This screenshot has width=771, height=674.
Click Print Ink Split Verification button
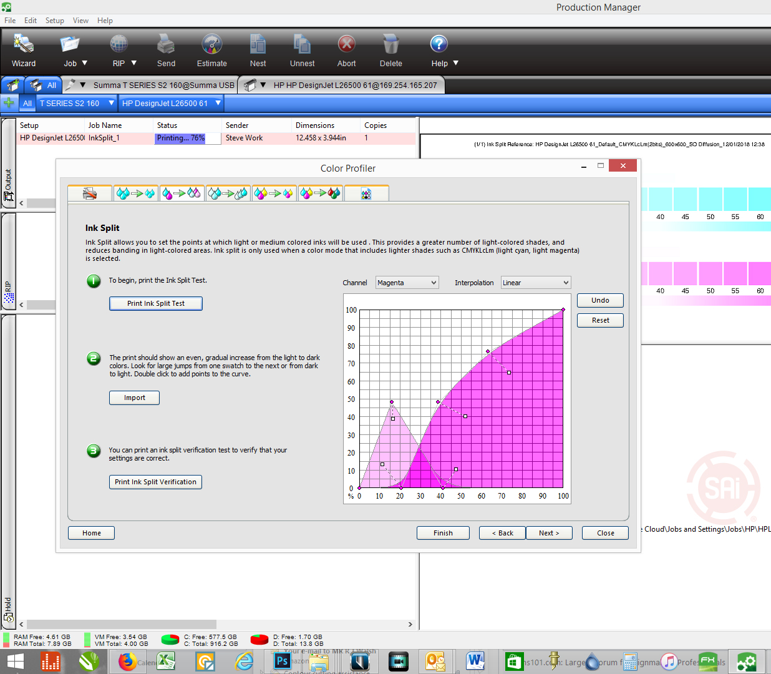(155, 482)
